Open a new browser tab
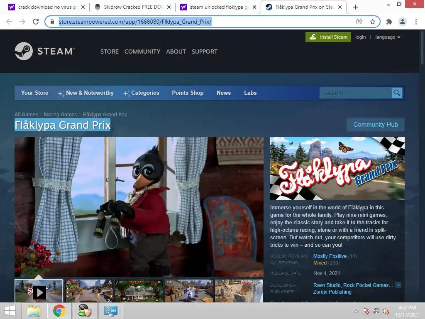This screenshot has height=319, width=425. pyautogui.click(x=356, y=7)
